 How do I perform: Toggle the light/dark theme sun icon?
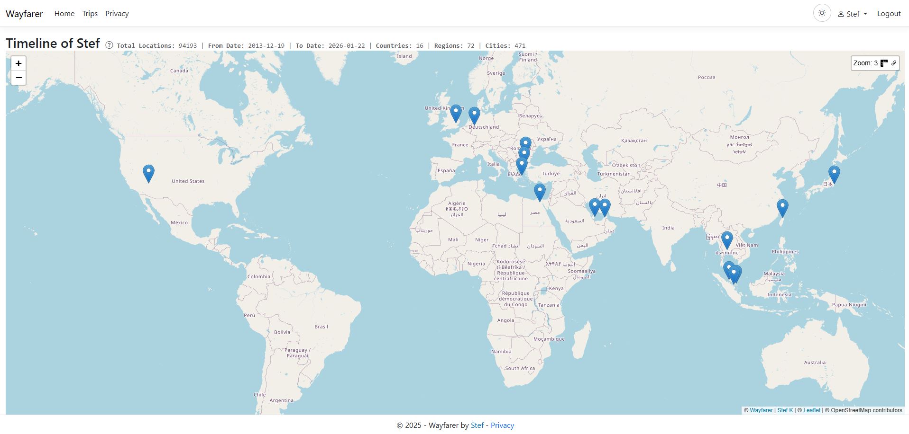(822, 13)
